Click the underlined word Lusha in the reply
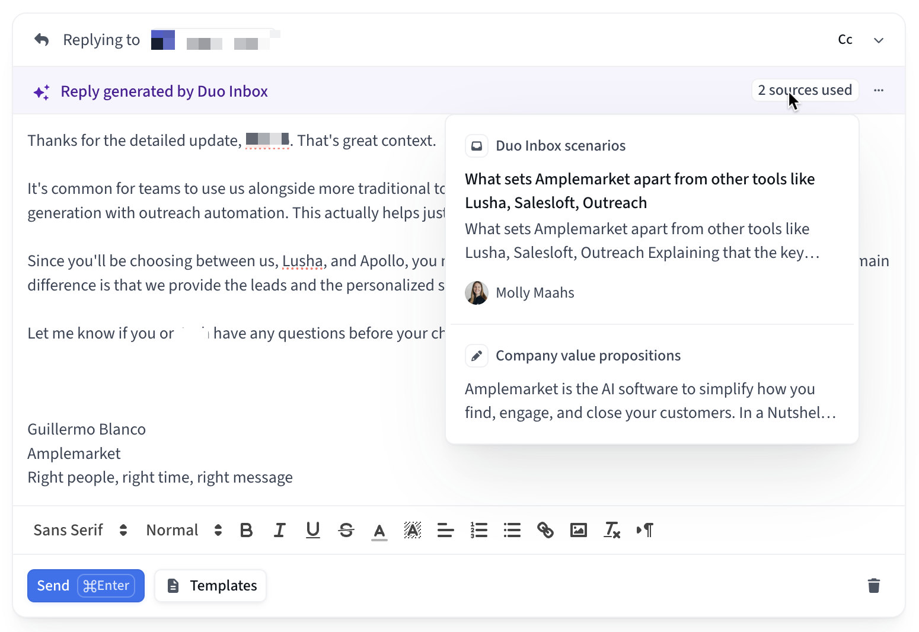Viewport: 919px width, 632px height. click(x=302, y=261)
